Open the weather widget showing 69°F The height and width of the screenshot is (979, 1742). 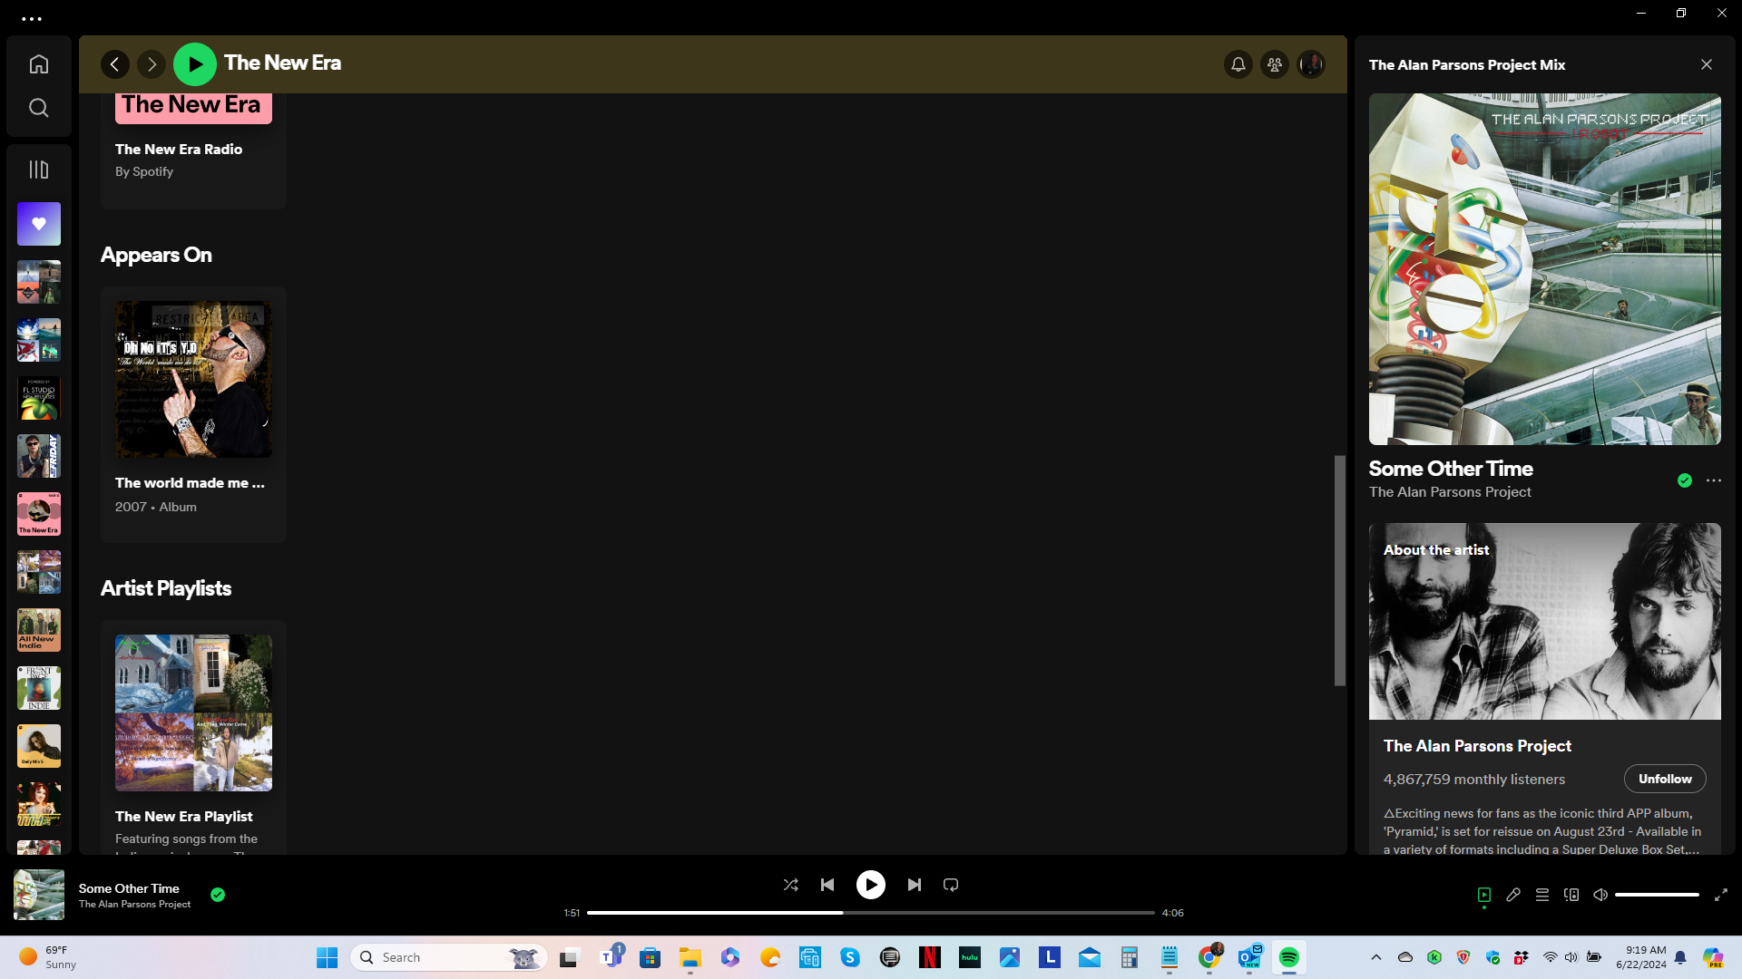[50, 957]
